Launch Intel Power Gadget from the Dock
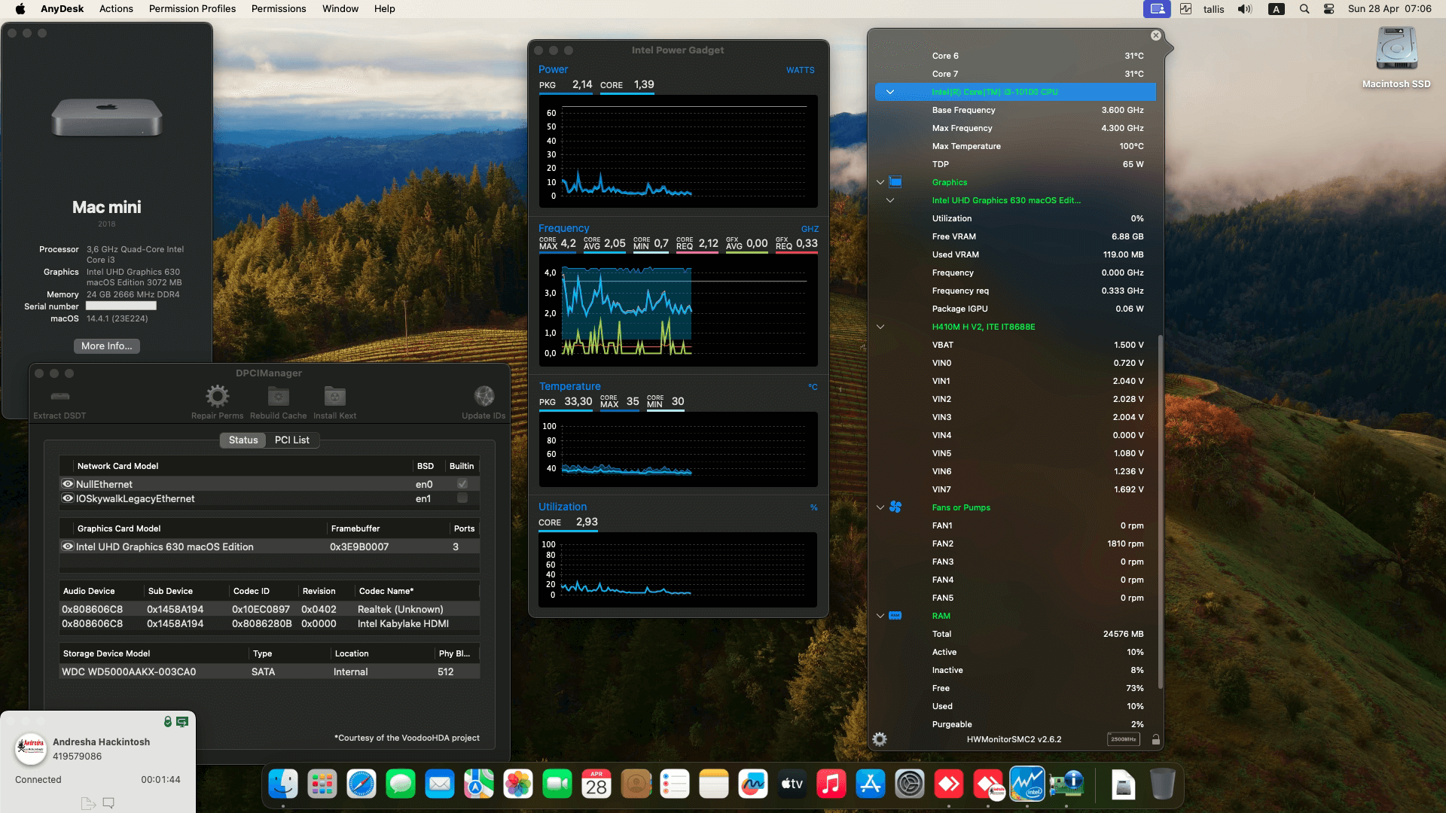 click(1028, 783)
